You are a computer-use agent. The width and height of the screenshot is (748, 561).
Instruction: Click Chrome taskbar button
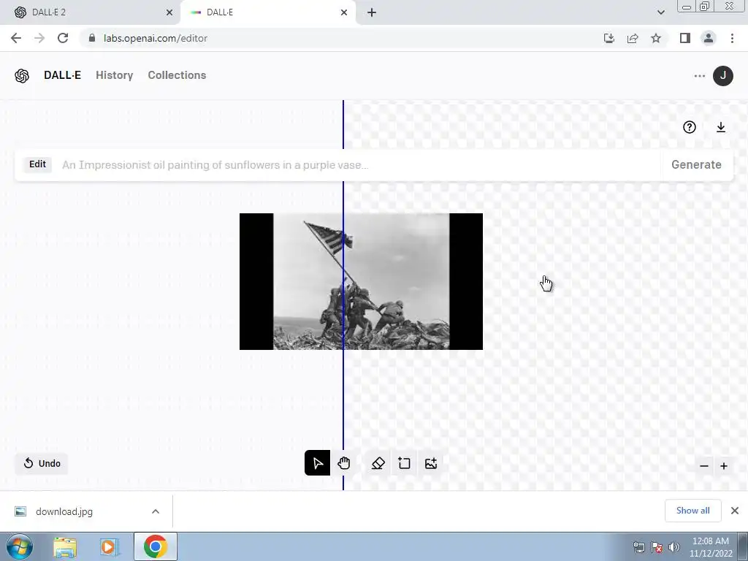155,546
